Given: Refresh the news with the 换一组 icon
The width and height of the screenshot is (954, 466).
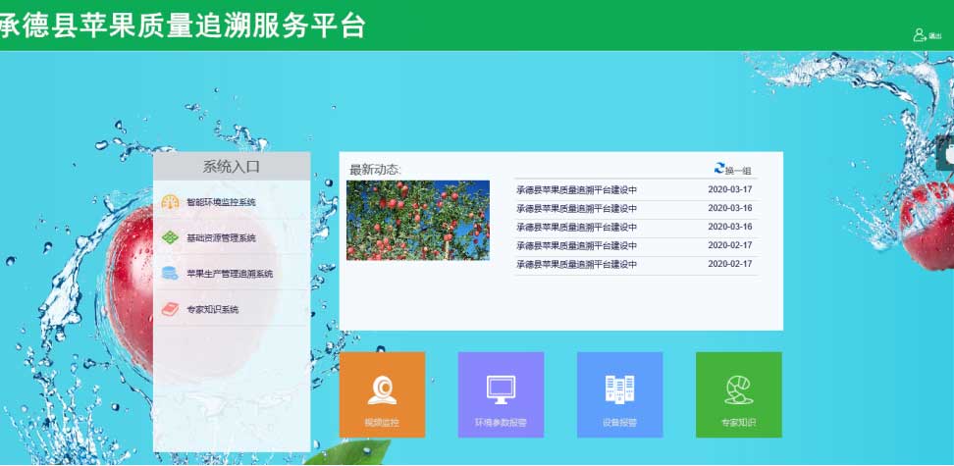Looking at the screenshot, I should coord(719,169).
